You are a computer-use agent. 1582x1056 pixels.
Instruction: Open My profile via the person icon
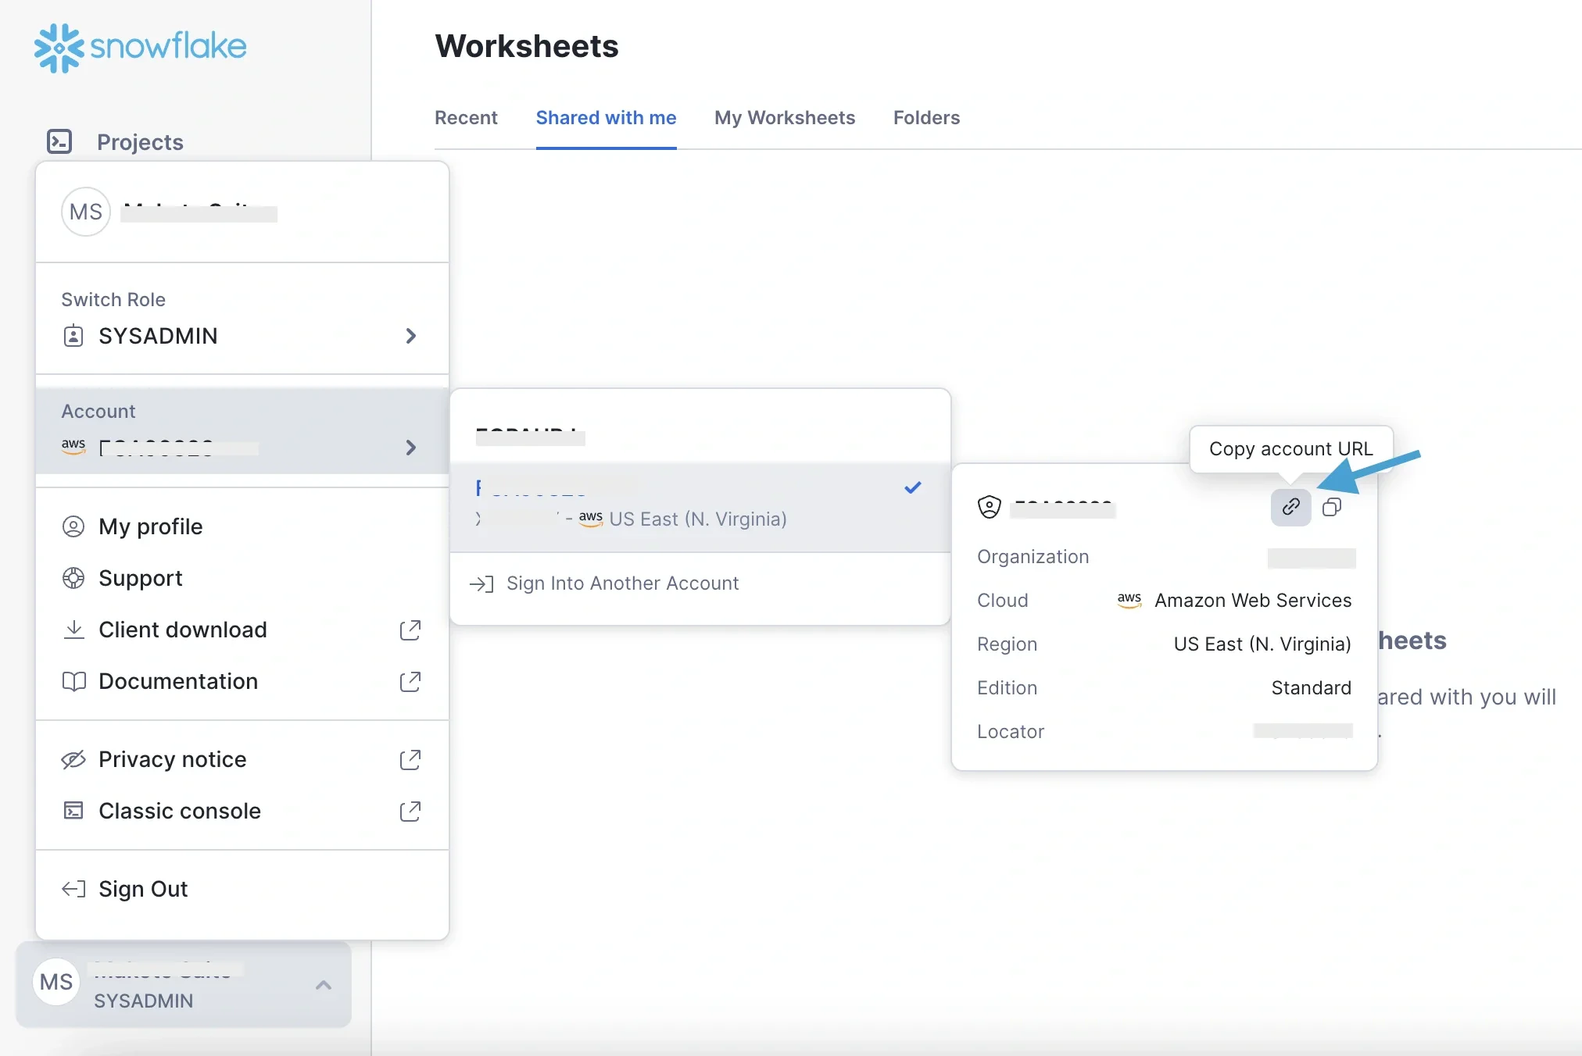point(73,526)
